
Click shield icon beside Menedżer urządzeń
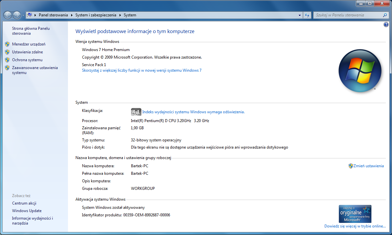pyautogui.click(x=7, y=44)
